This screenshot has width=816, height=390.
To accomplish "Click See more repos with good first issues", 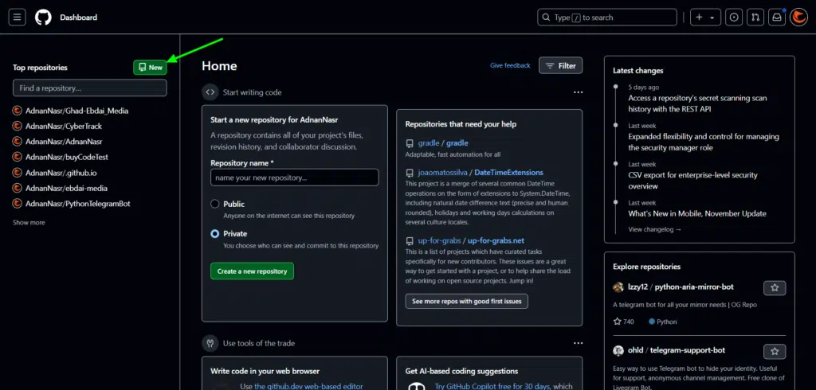I will pyautogui.click(x=467, y=301).
